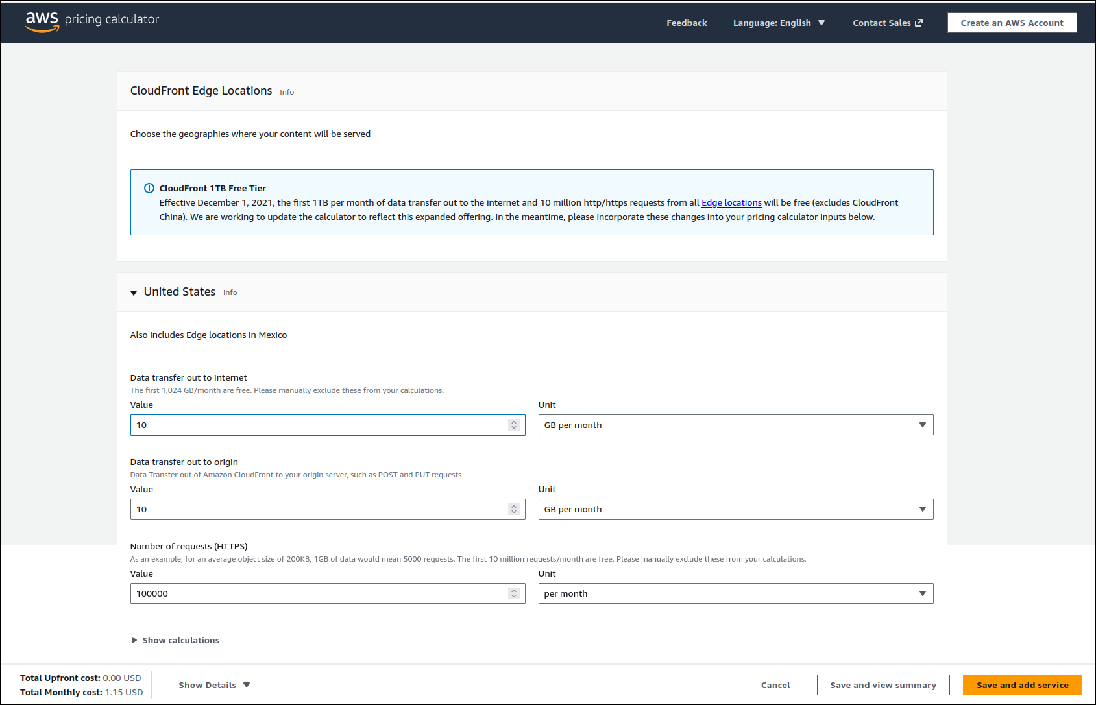Click stepper arrows in Number of requests field
The image size is (1096, 705).
[514, 593]
